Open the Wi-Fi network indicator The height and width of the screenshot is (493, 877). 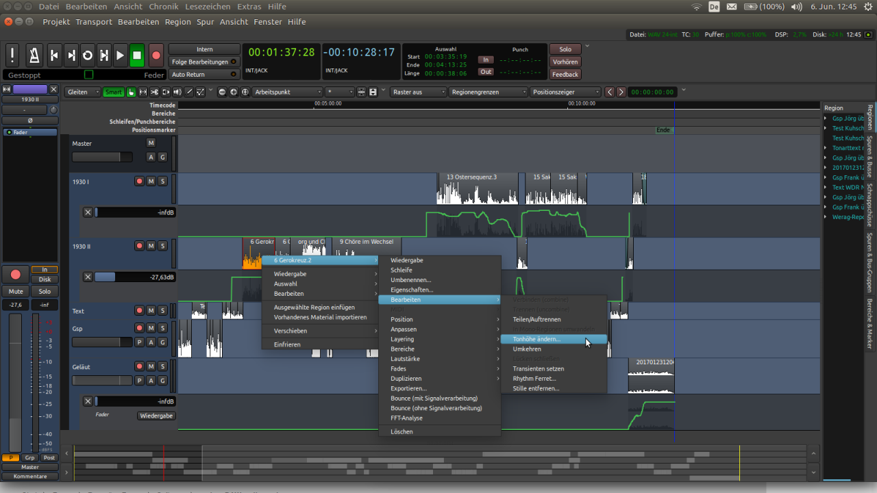coord(697,6)
